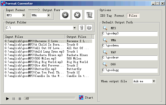
Task: Click the Track 12 output name
Action: (73, 73)
